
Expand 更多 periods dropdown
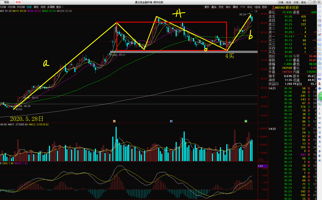(60, 7)
